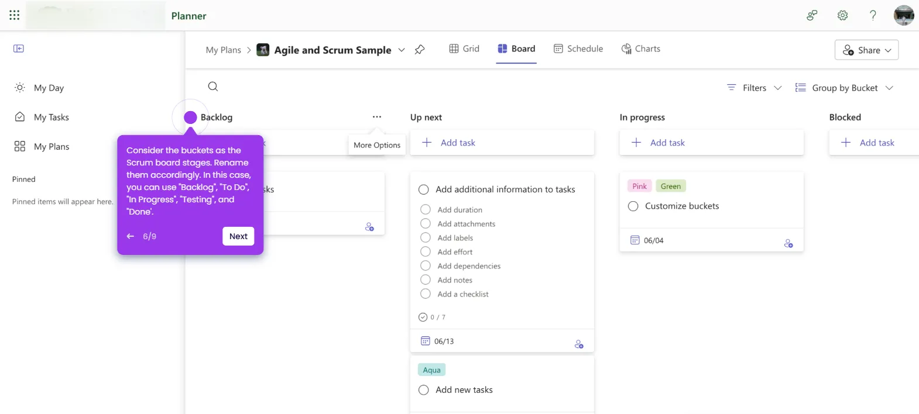Image resolution: width=919 pixels, height=414 pixels.
Task: Go back with the tooltip left arrow
Action: (x=131, y=236)
